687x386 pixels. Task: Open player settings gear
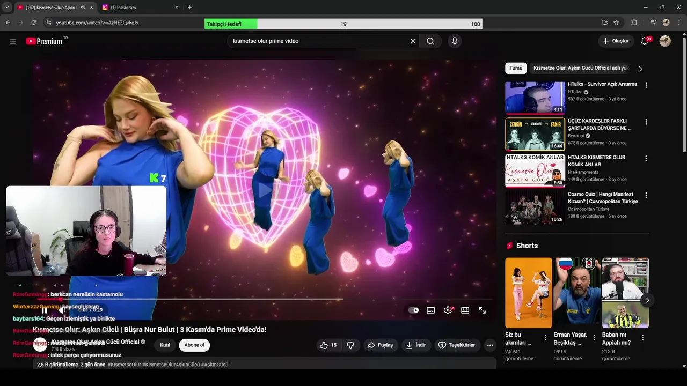tap(448, 310)
